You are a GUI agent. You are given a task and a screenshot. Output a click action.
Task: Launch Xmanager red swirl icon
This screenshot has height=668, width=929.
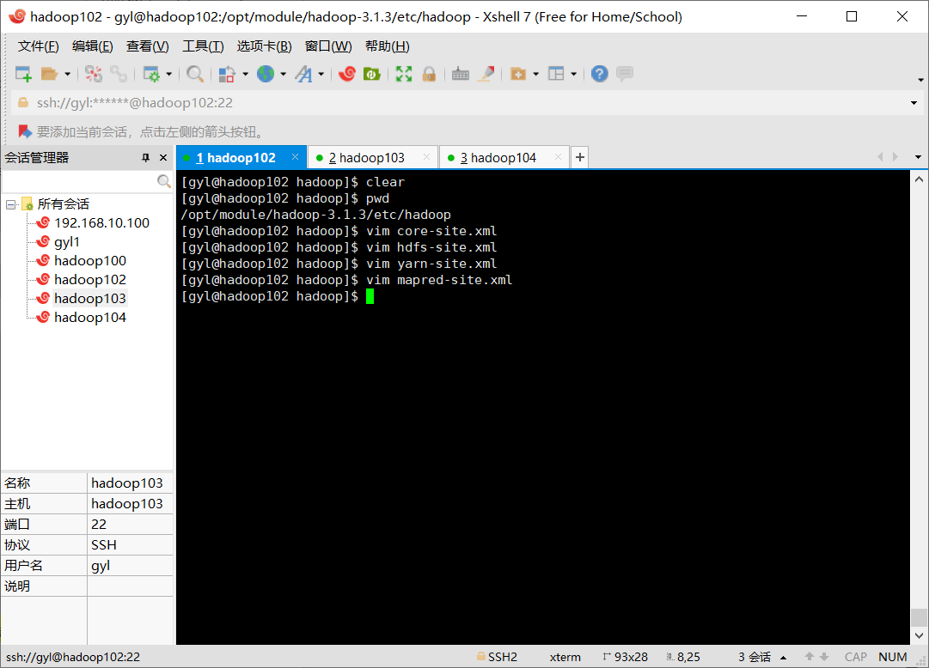point(347,74)
